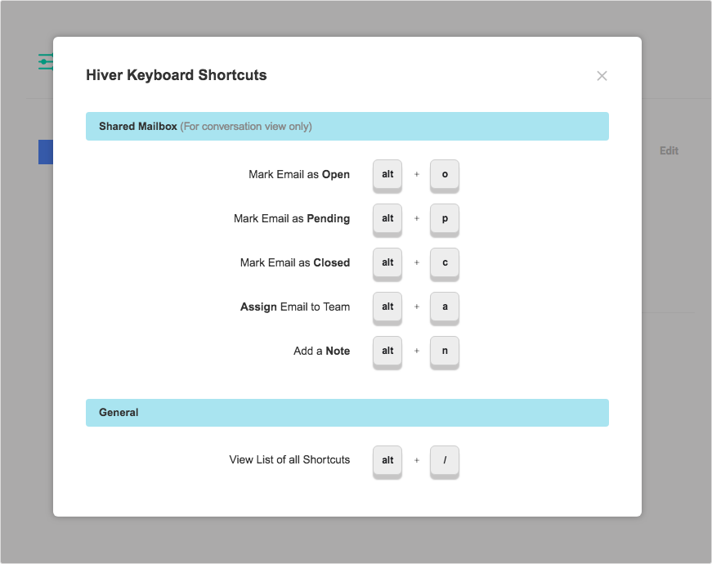Viewport: 712px width, 564px height.
Task: Click the blue button behind the dialog
Action: click(46, 152)
